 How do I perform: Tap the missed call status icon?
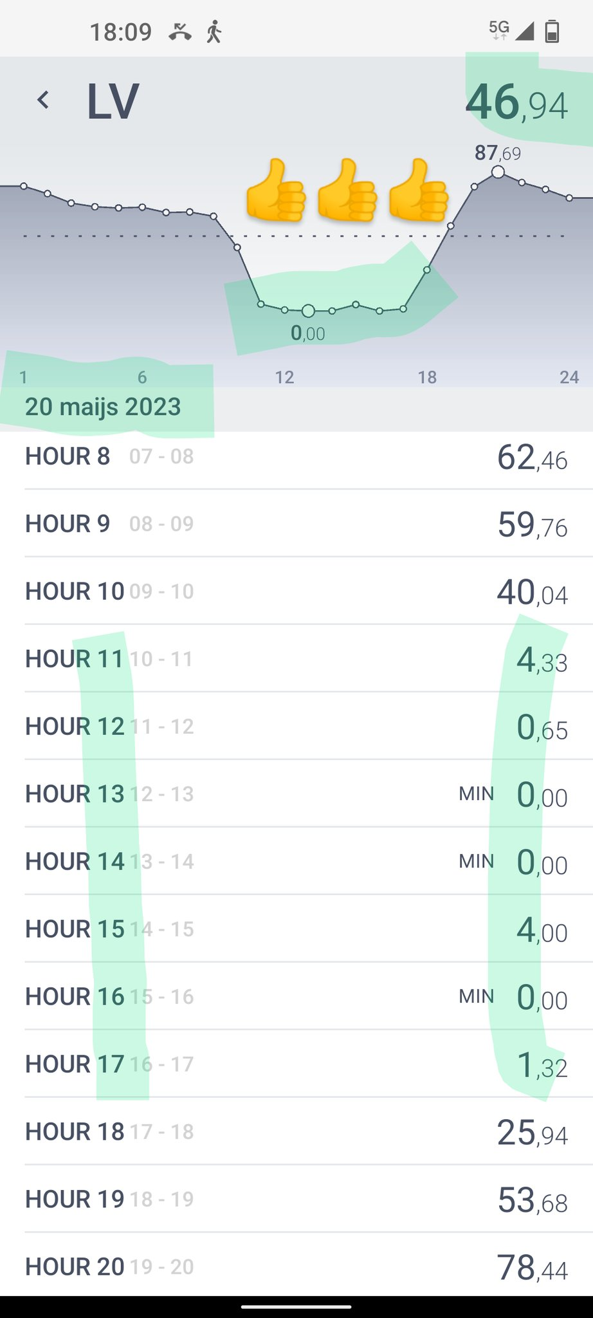(x=180, y=31)
